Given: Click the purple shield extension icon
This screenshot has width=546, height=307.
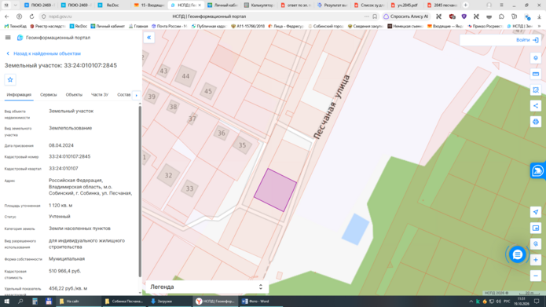Looking at the screenshot, I should click(x=464, y=16).
